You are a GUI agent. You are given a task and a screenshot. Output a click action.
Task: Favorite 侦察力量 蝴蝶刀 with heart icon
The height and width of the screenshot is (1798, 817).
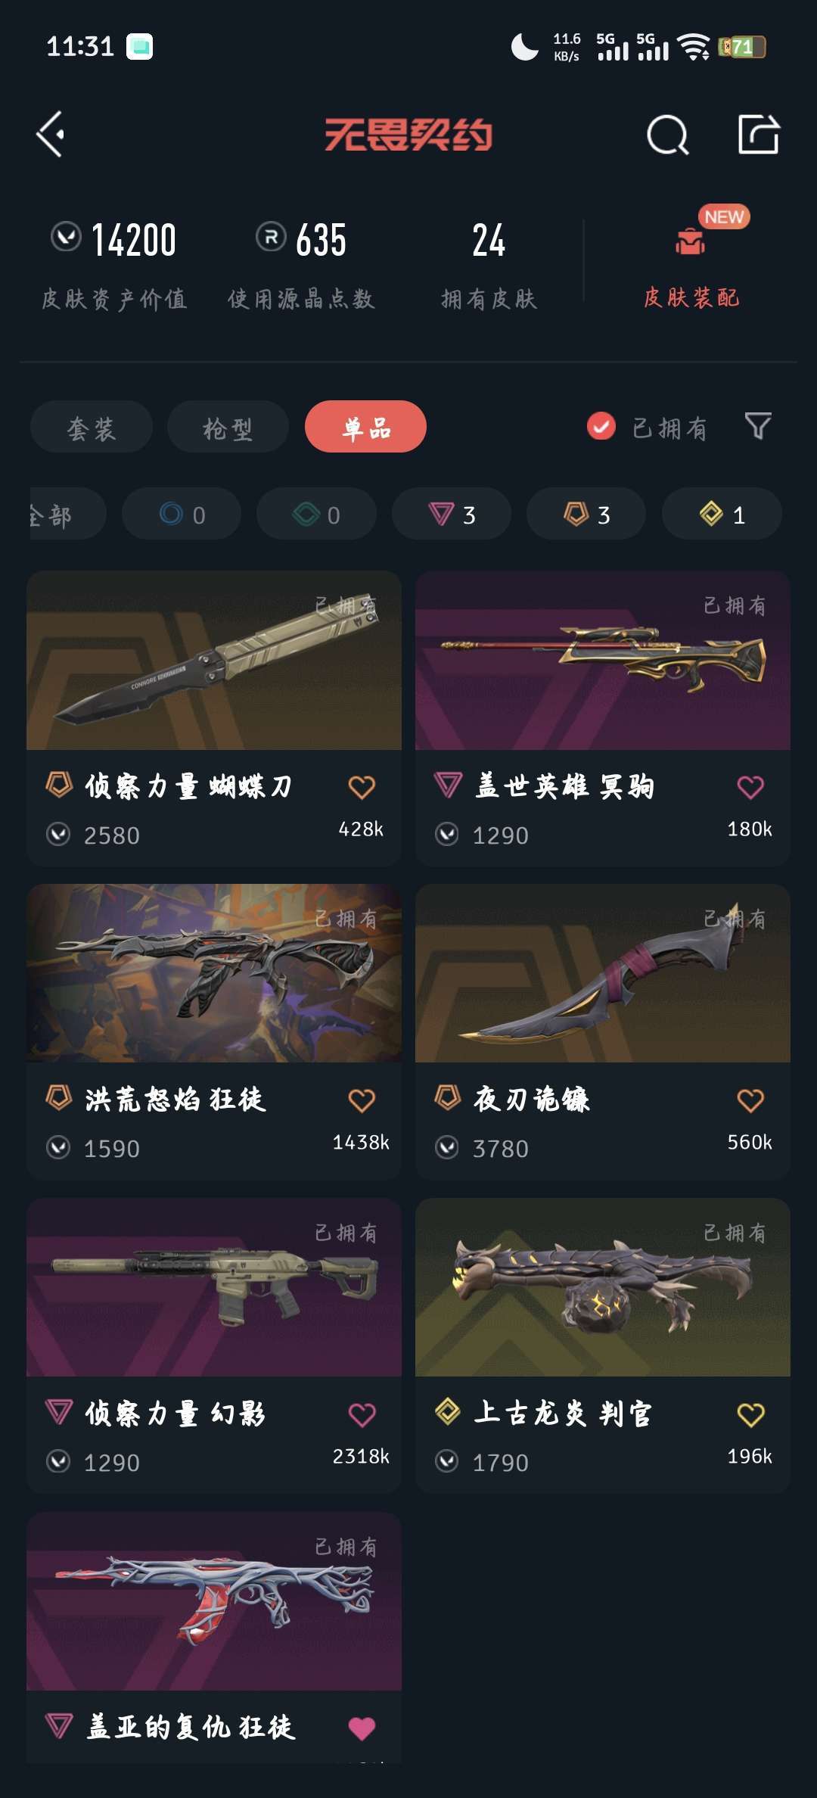(362, 787)
